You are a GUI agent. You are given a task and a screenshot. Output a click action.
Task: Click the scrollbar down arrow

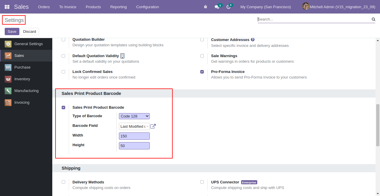[x=378, y=194]
